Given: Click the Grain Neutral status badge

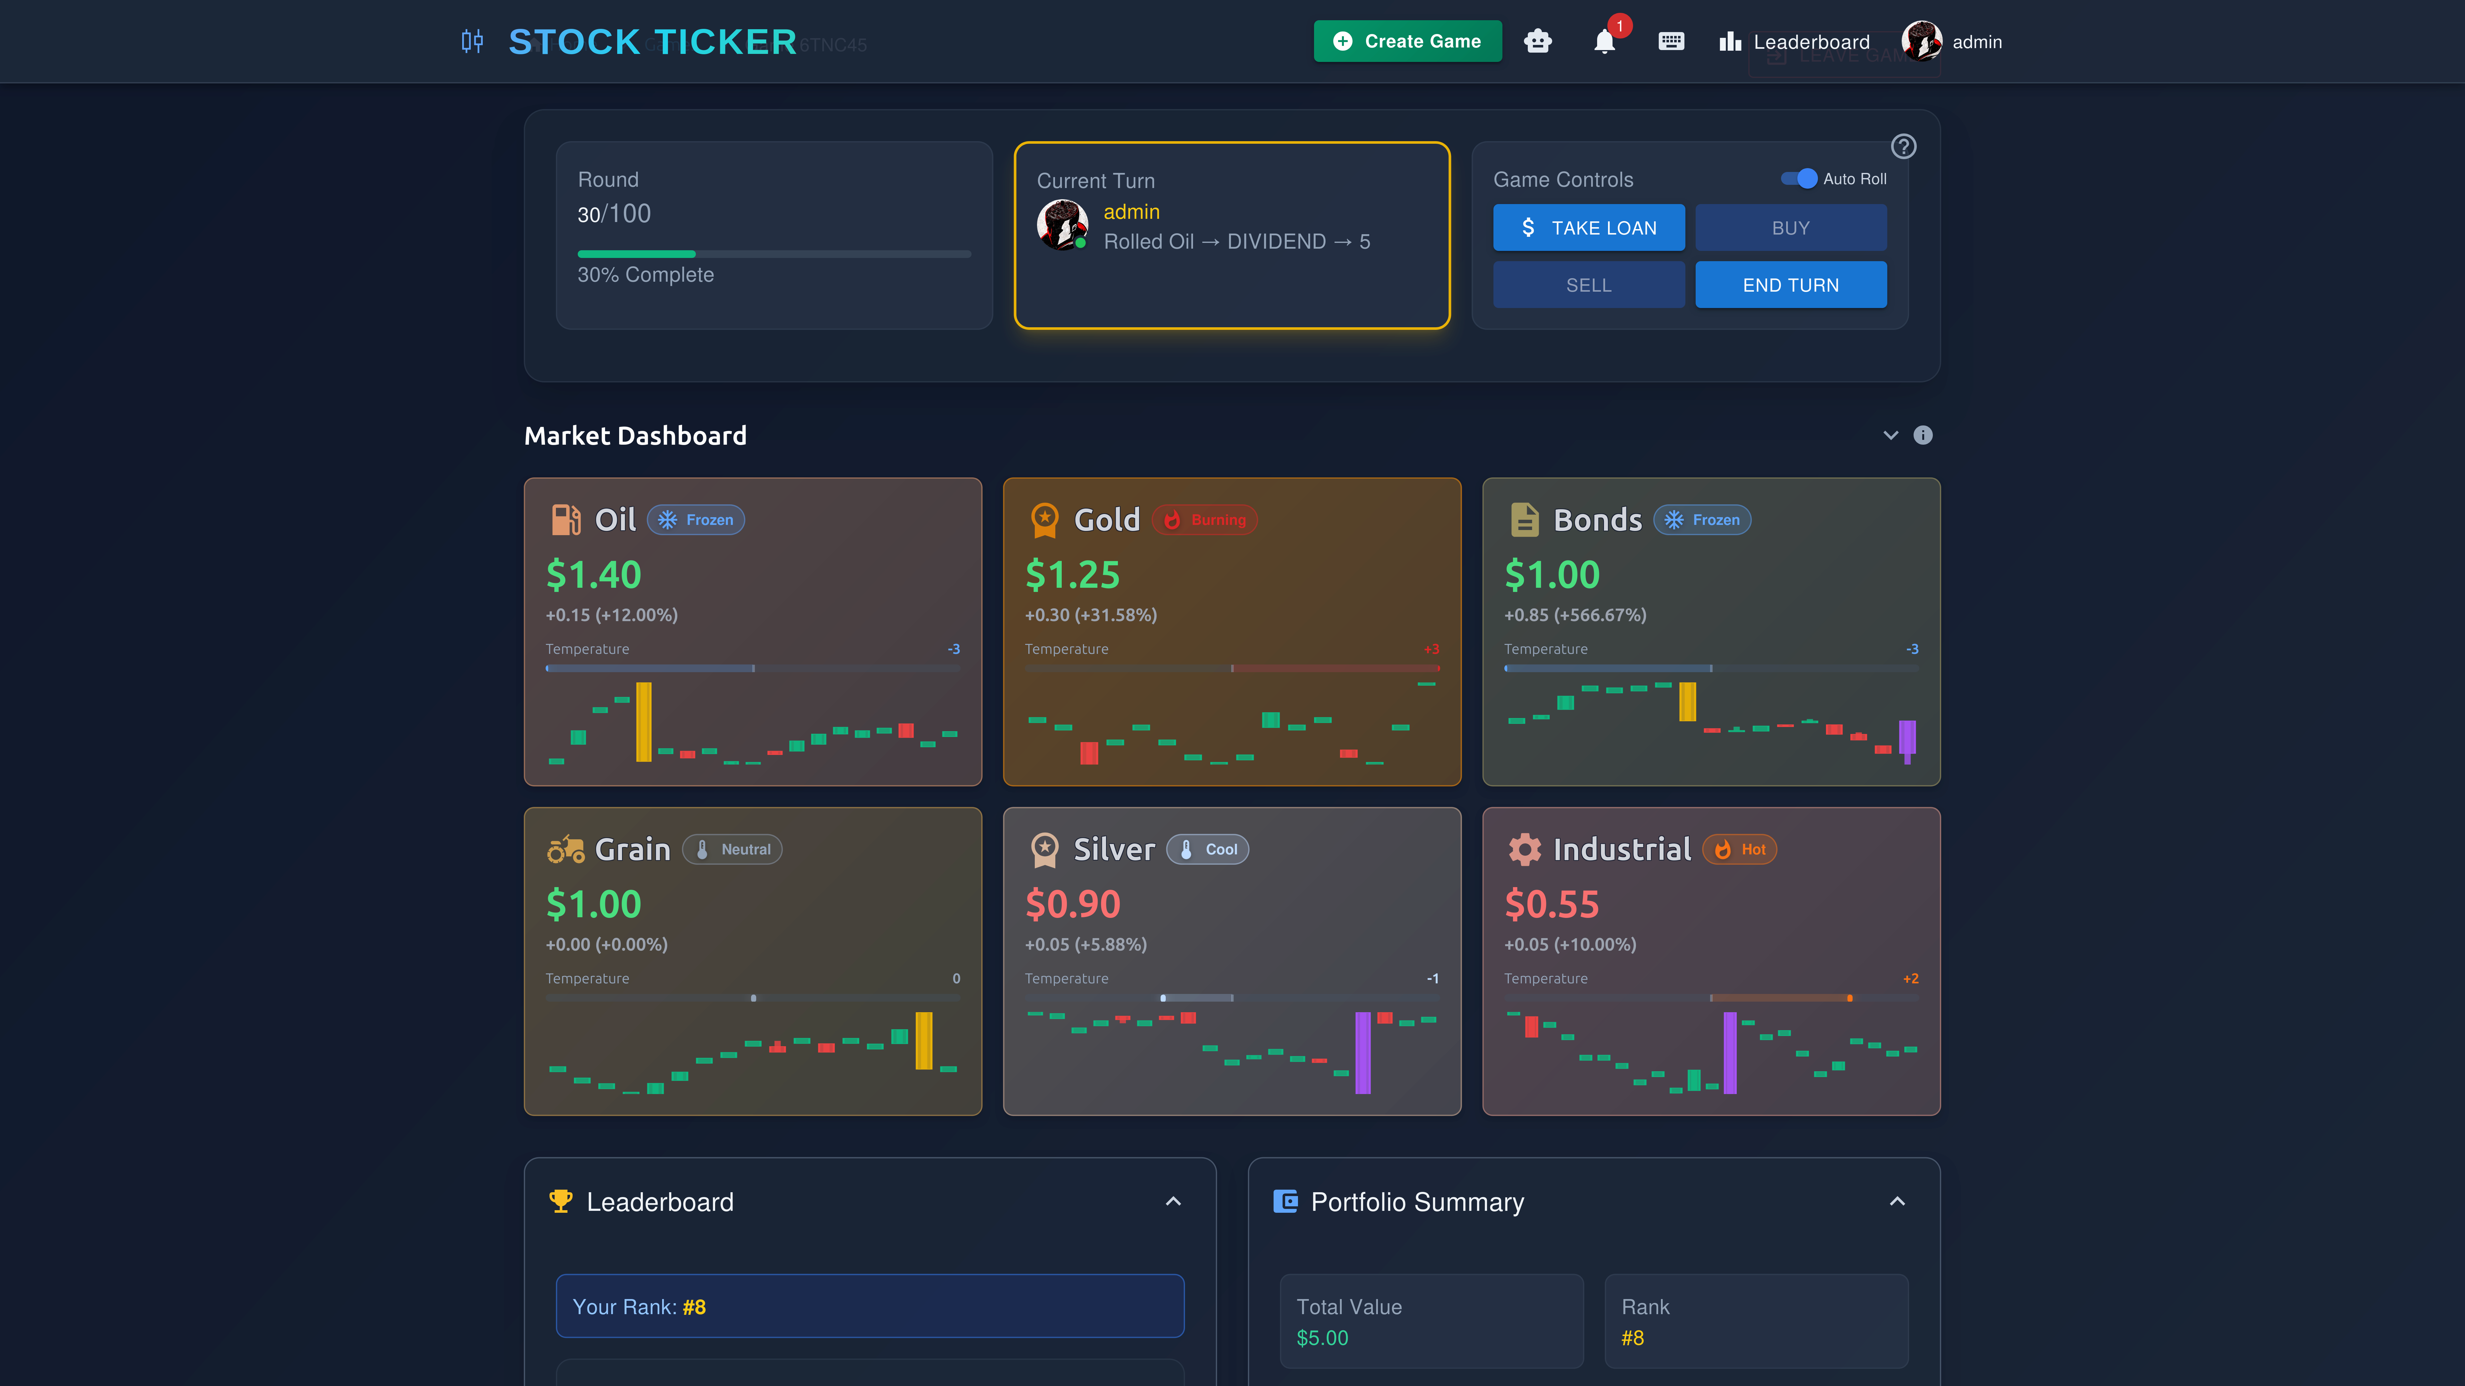Looking at the screenshot, I should 732,849.
